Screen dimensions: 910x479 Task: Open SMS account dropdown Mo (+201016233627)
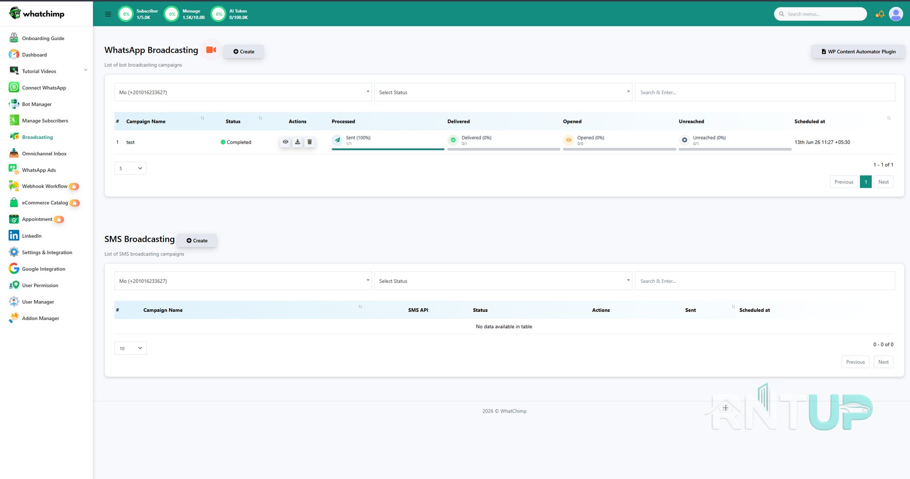pyautogui.click(x=243, y=281)
